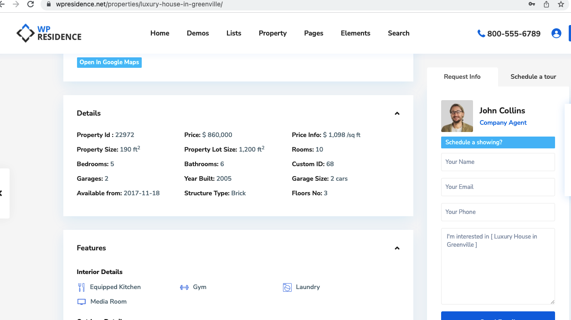
Task: Open the Home menu
Action: [x=160, y=33]
